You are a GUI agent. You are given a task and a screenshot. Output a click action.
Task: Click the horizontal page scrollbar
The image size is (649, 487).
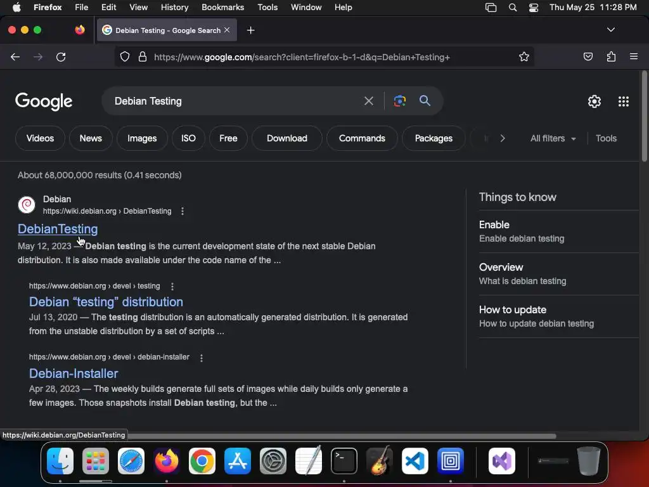[x=342, y=436]
